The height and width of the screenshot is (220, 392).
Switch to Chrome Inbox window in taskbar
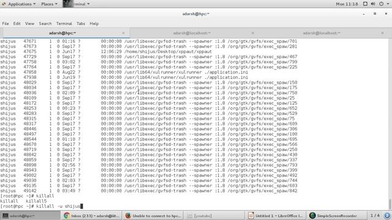pyautogui.click(x=92, y=216)
